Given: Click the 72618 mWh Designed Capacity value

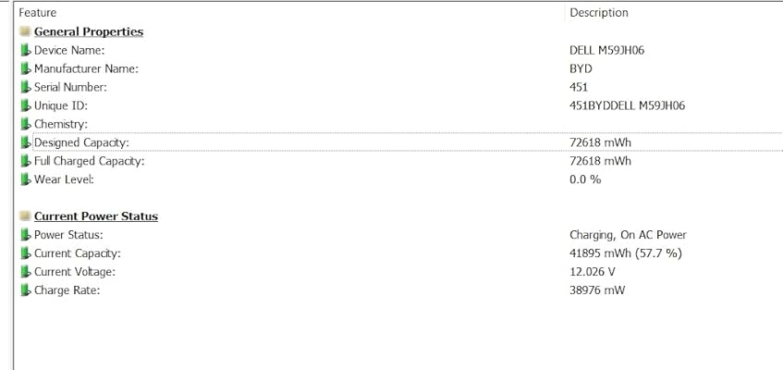Looking at the screenshot, I should [x=600, y=142].
